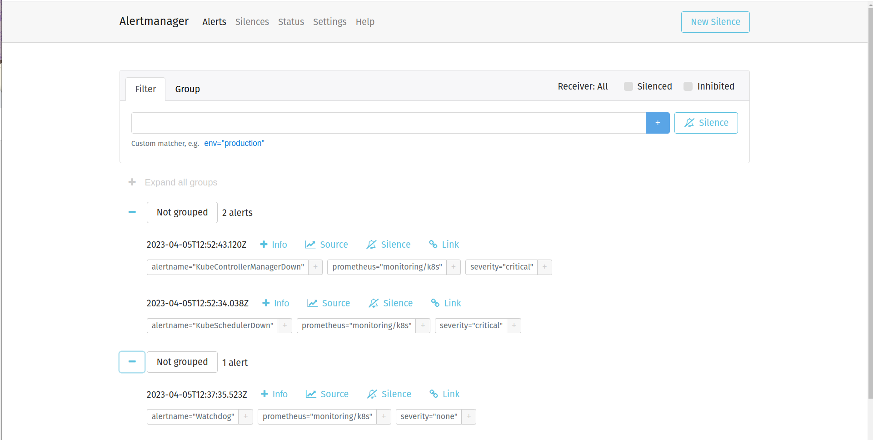
Task: Open Source graph for KubeControllerManagerDown alert
Action: click(326, 245)
